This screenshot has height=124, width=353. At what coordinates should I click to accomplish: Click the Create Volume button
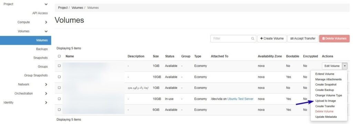(x=272, y=39)
